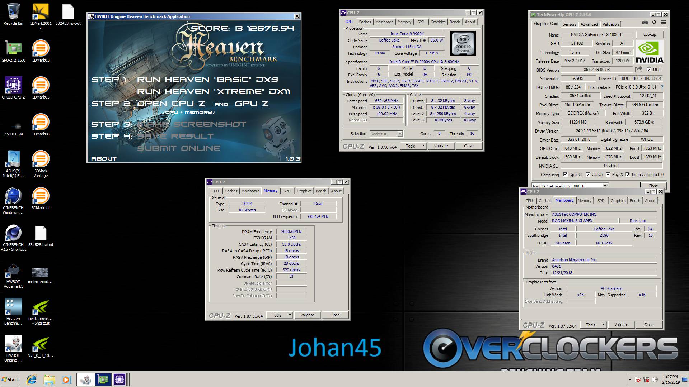Open the GPU-Z.2.16.0 desktop icon

tap(13, 51)
